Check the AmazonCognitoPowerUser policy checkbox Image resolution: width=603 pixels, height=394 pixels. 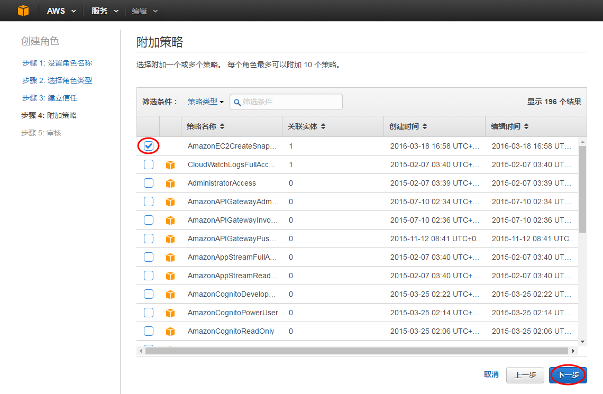pyautogui.click(x=149, y=313)
